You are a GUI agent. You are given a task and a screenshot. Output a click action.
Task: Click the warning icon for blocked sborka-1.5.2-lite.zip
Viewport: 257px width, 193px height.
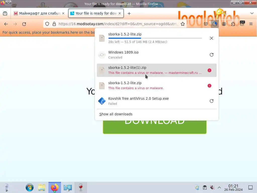pos(209,85)
